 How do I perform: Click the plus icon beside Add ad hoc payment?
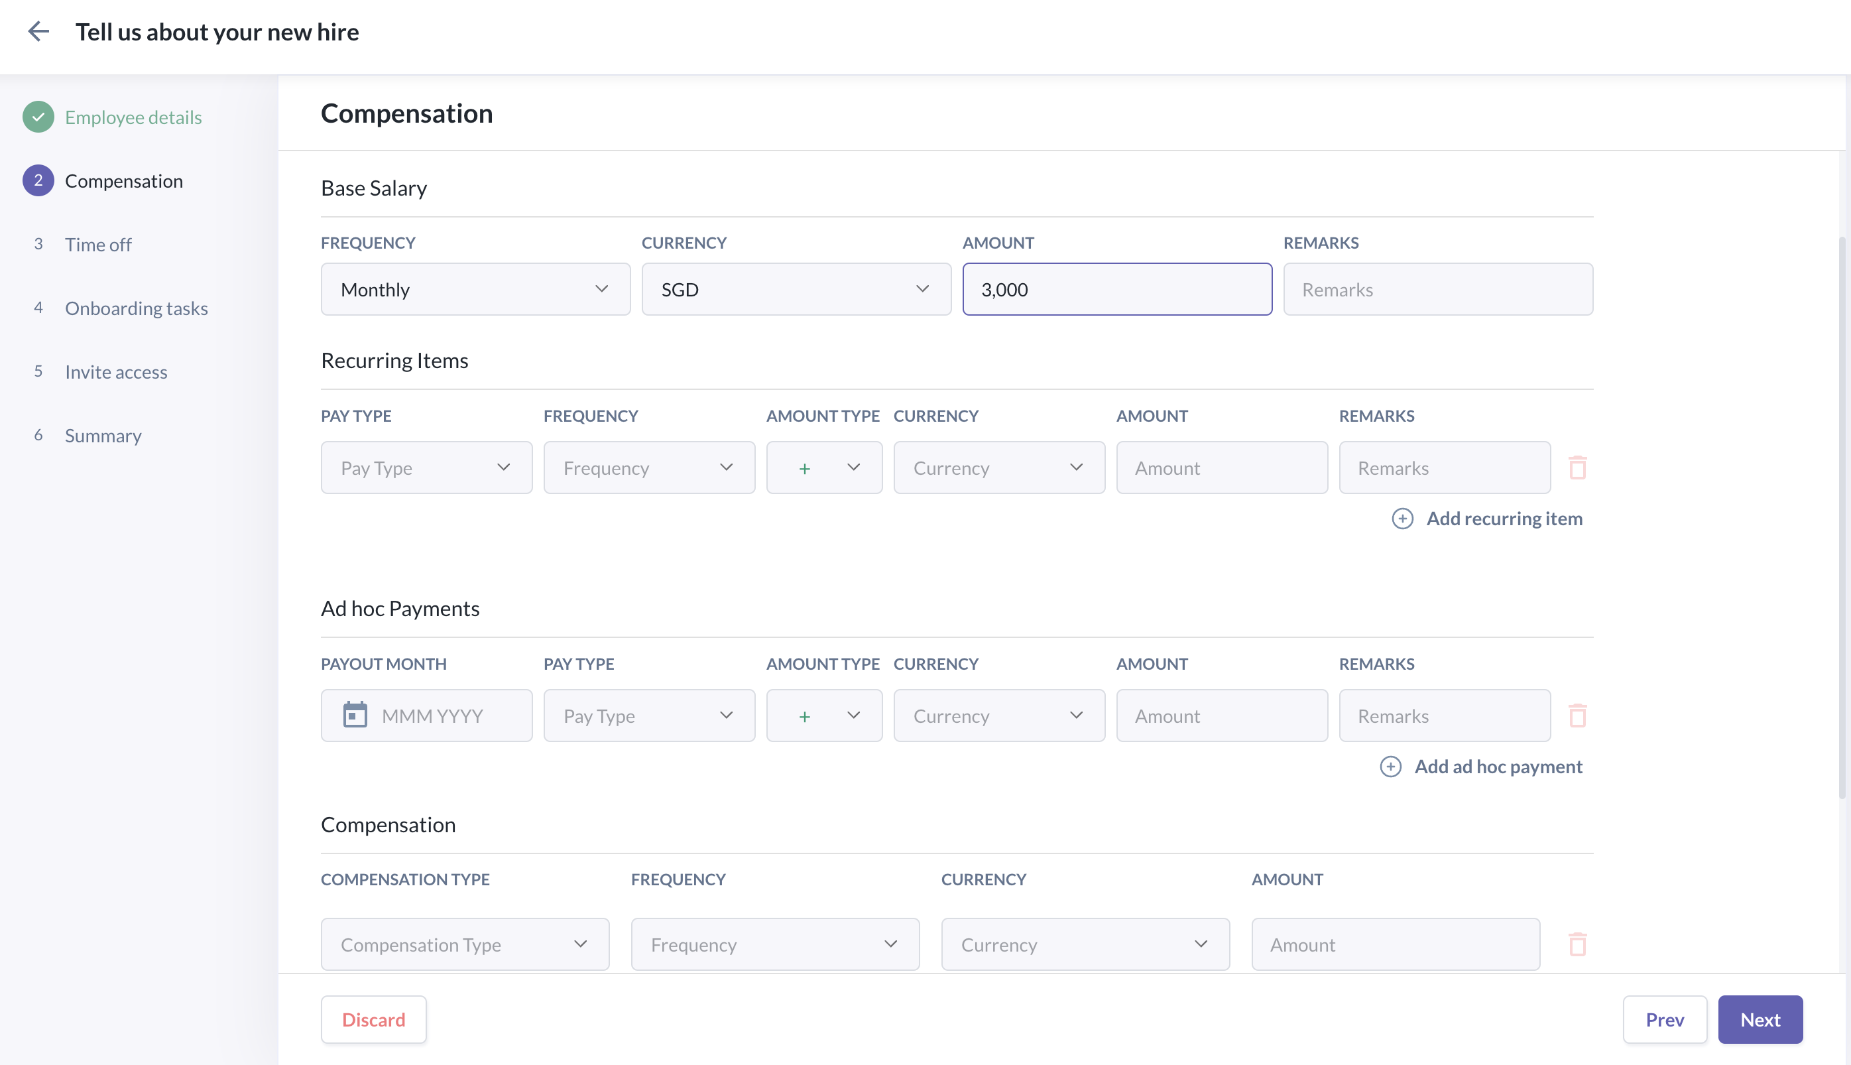[x=1390, y=767]
